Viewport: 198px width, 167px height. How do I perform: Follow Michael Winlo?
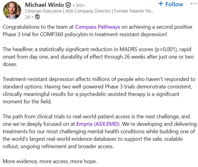(x=170, y=4)
